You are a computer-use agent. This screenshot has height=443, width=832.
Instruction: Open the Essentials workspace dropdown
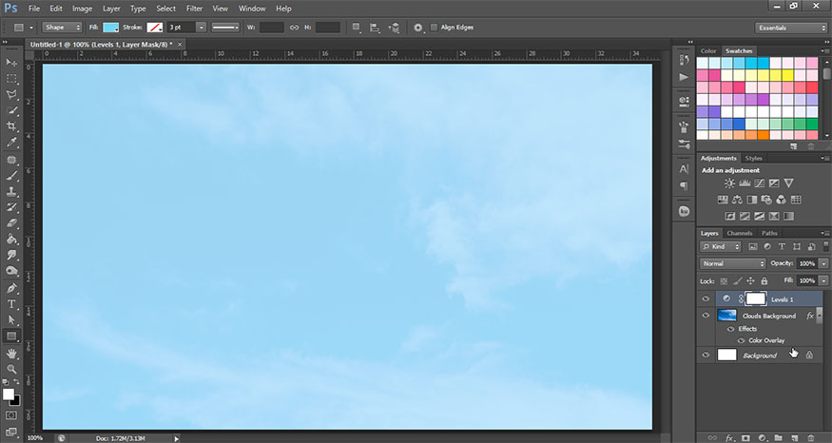(790, 28)
